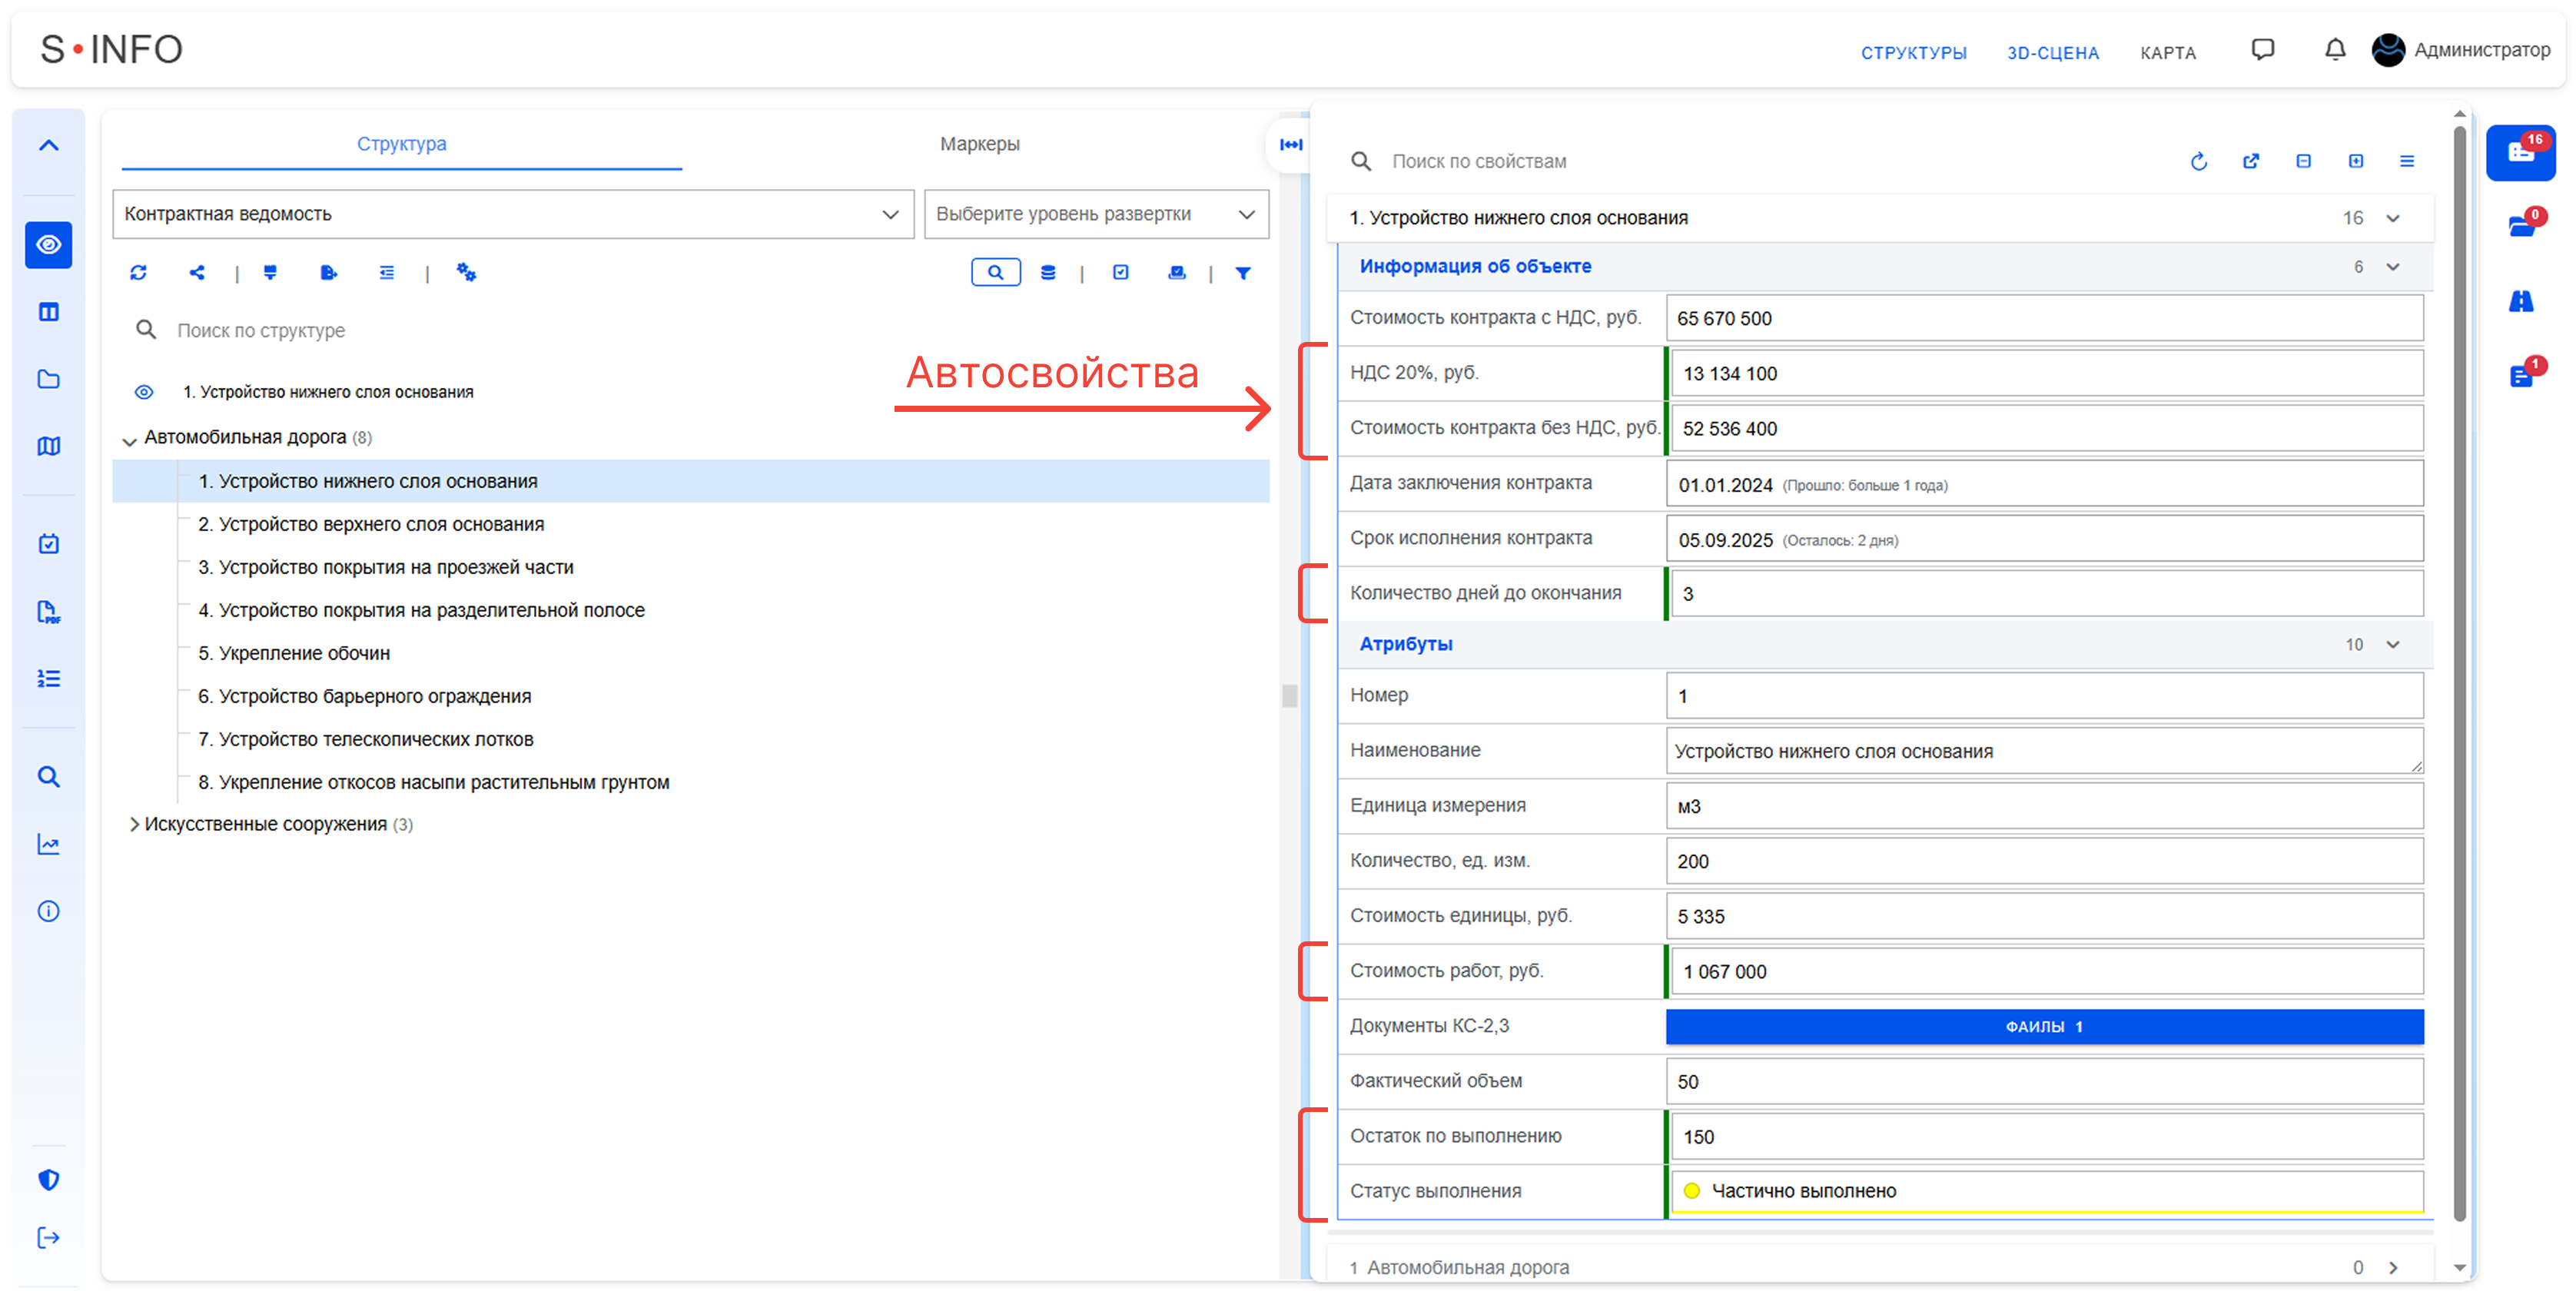
Task: Click the filter funnel icon
Action: click(1242, 272)
